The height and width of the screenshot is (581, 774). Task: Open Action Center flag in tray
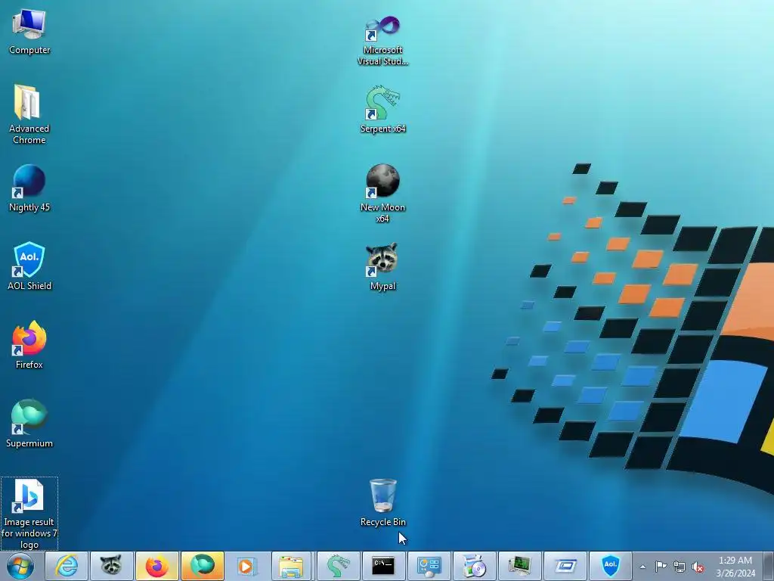(661, 567)
